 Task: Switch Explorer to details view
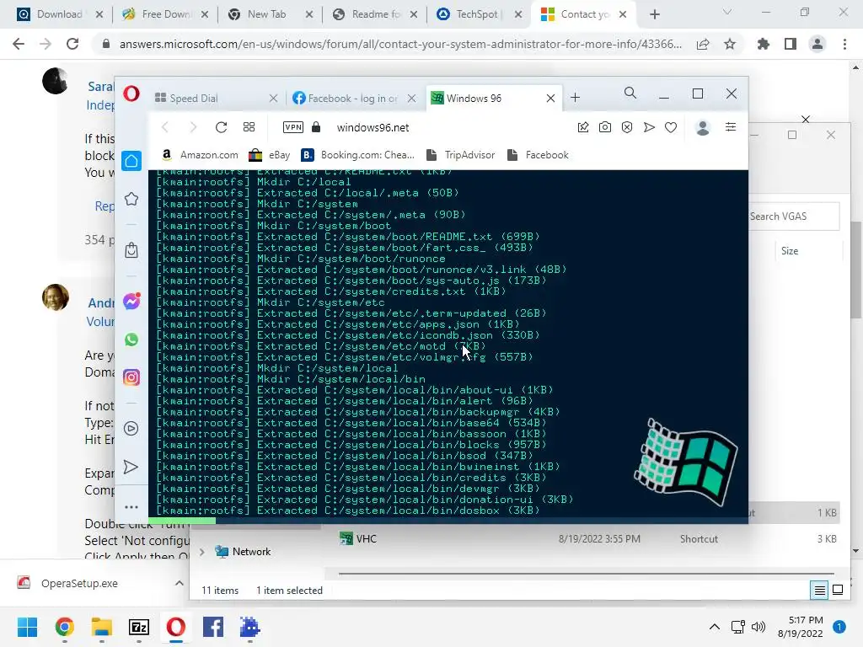pos(819,591)
